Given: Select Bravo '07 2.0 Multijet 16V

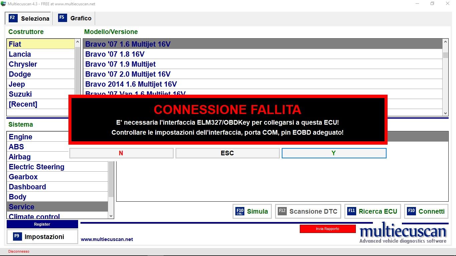Looking at the screenshot, I should [263, 74].
